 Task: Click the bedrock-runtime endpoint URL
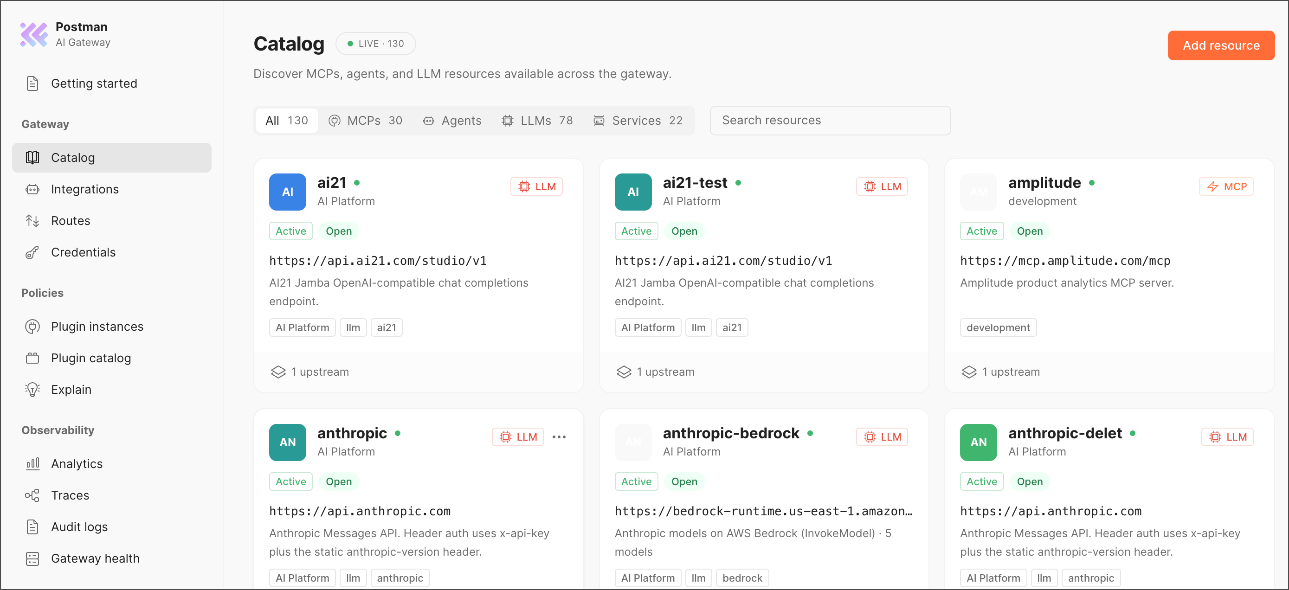[764, 512]
